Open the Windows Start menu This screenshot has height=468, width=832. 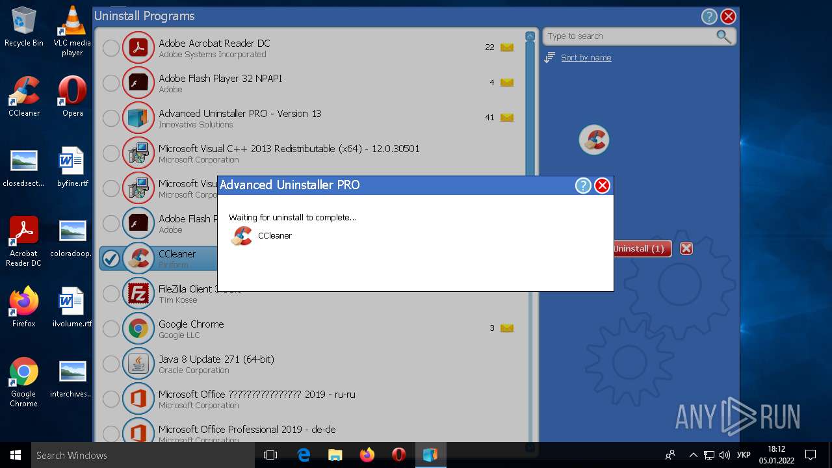[16, 455]
